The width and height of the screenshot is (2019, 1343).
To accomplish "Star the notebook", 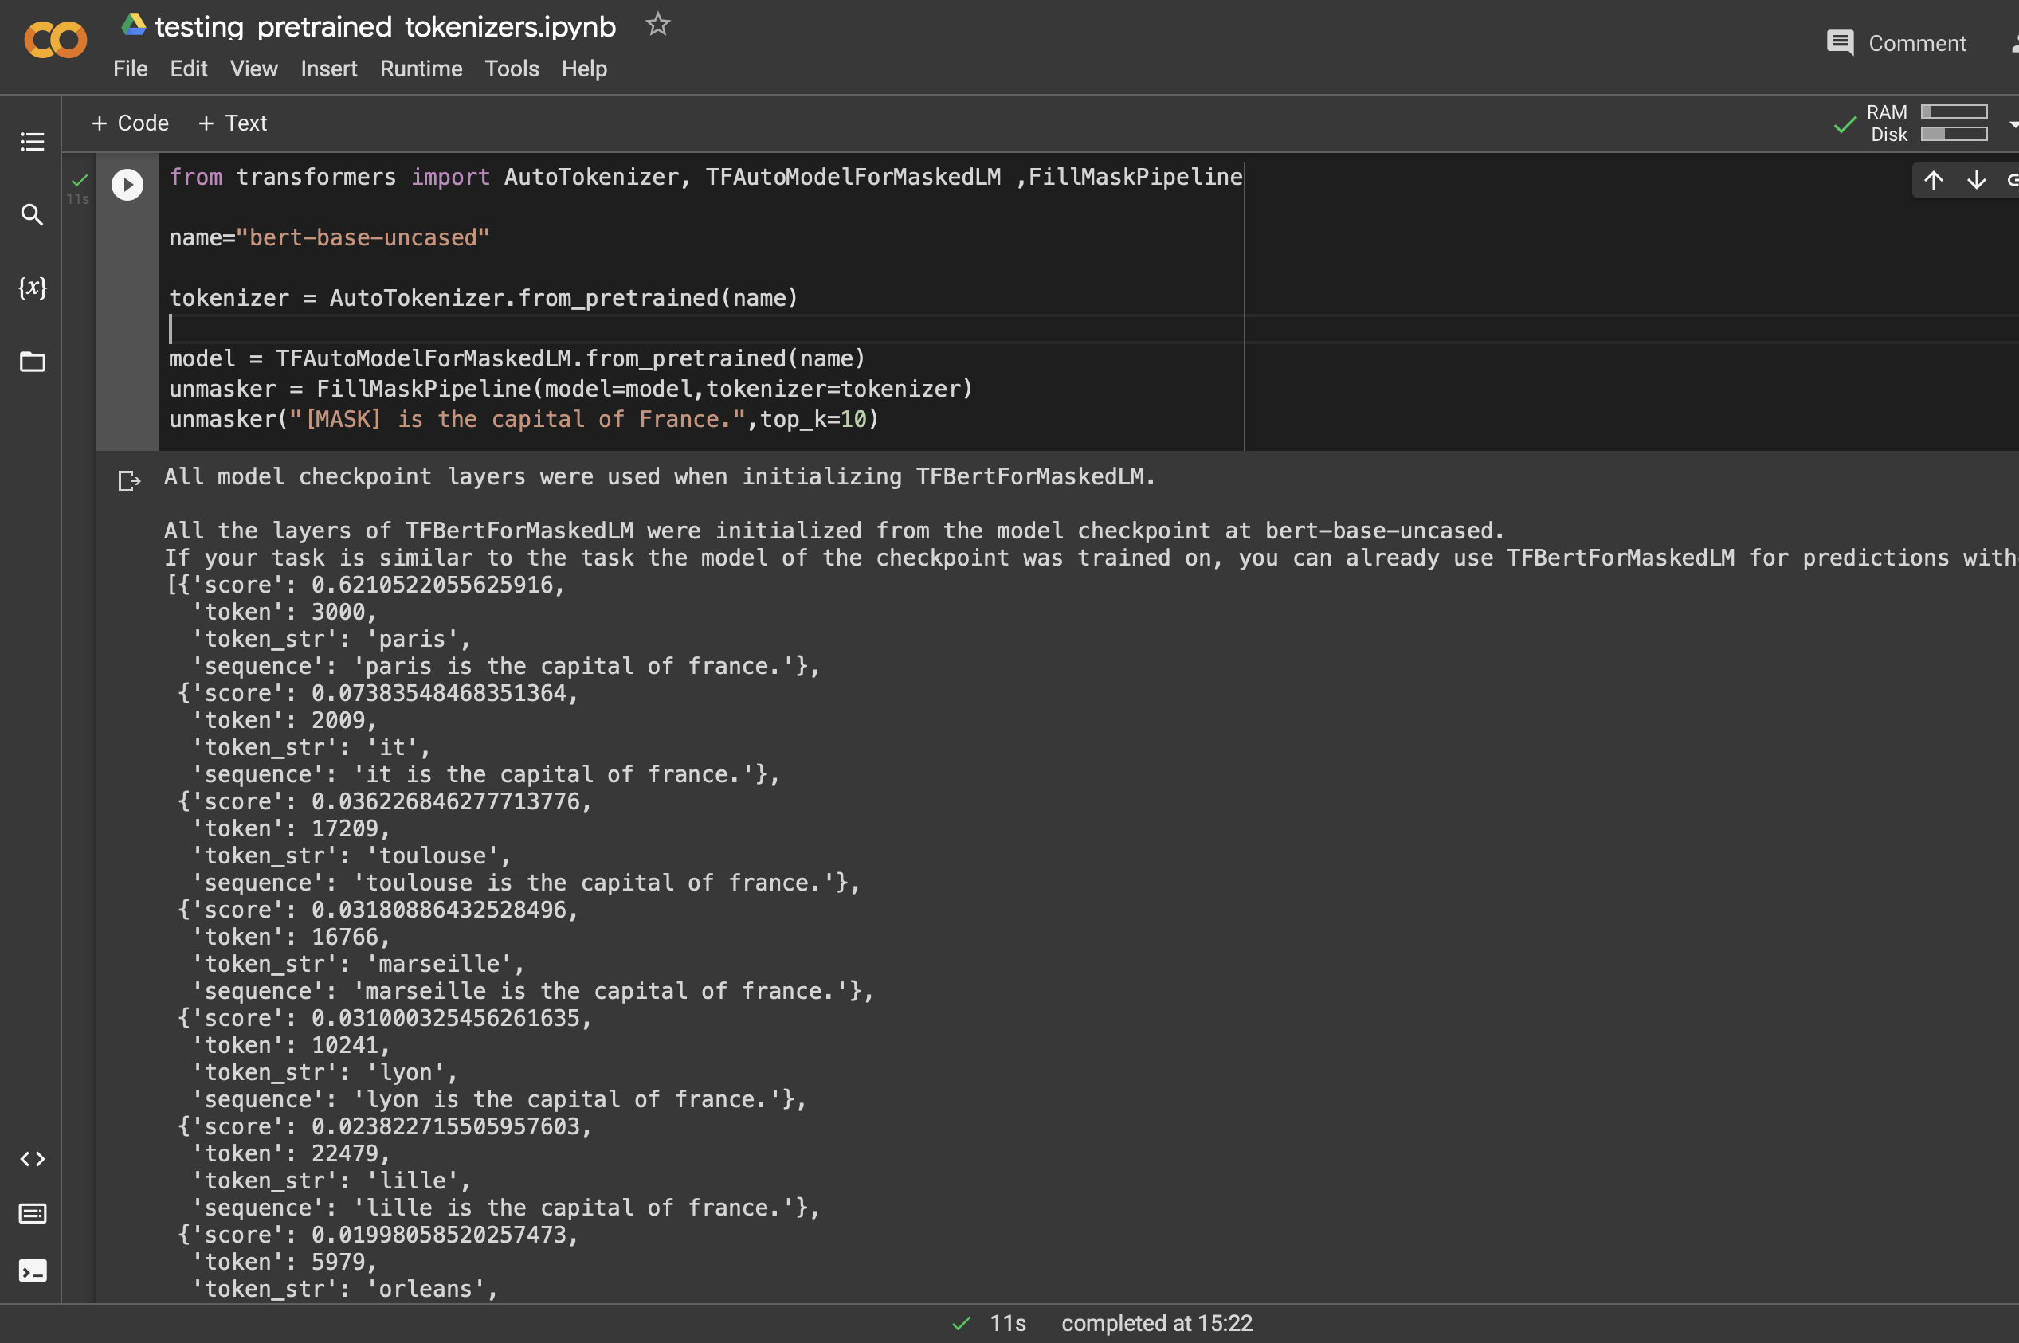I will click(x=657, y=24).
